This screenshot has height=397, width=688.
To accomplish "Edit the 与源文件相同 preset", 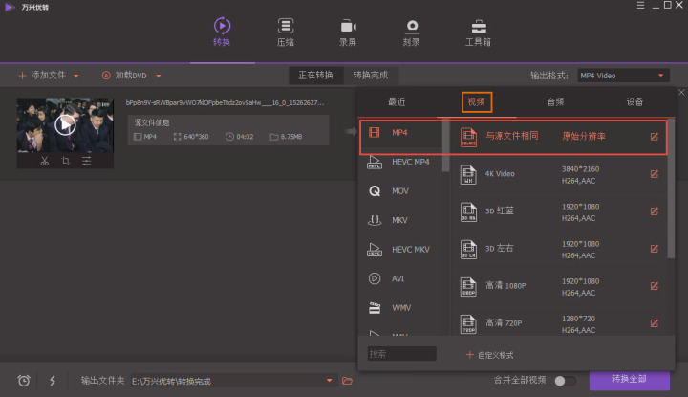I will pyautogui.click(x=655, y=137).
